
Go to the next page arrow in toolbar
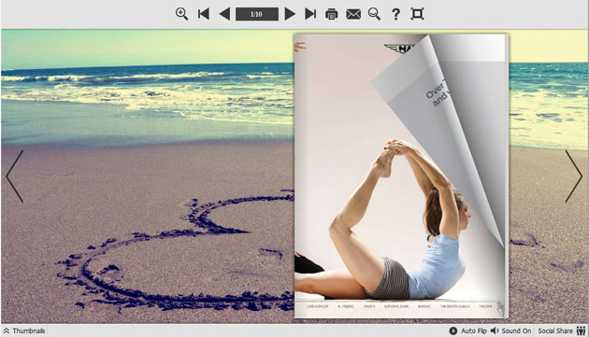click(290, 14)
